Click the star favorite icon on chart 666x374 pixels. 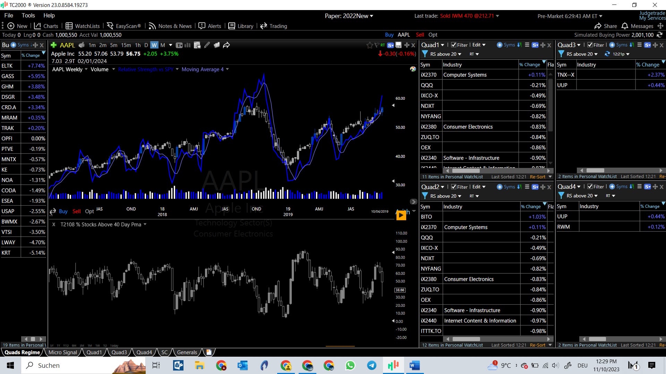tap(369, 45)
